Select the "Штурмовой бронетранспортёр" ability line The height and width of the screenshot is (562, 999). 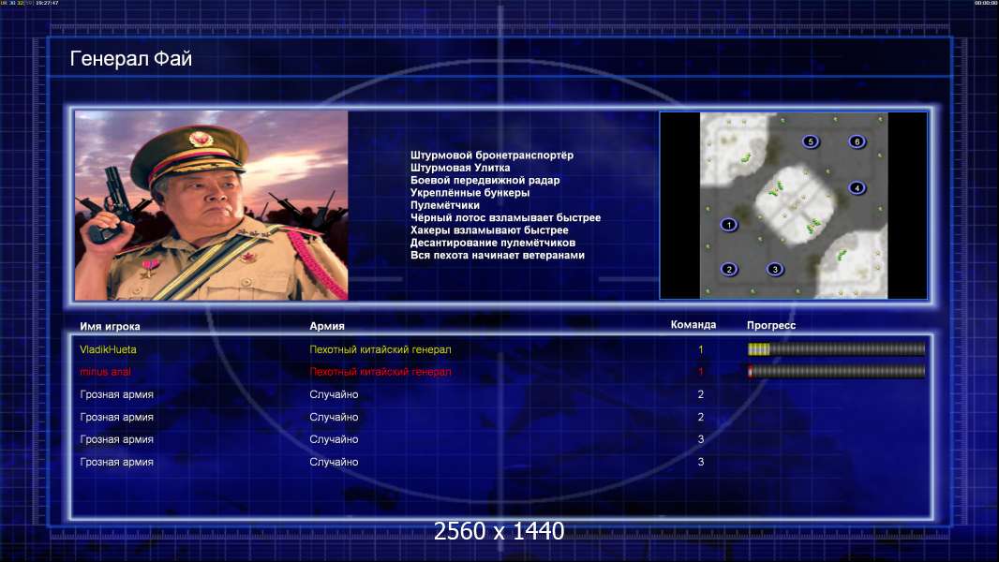492,155
